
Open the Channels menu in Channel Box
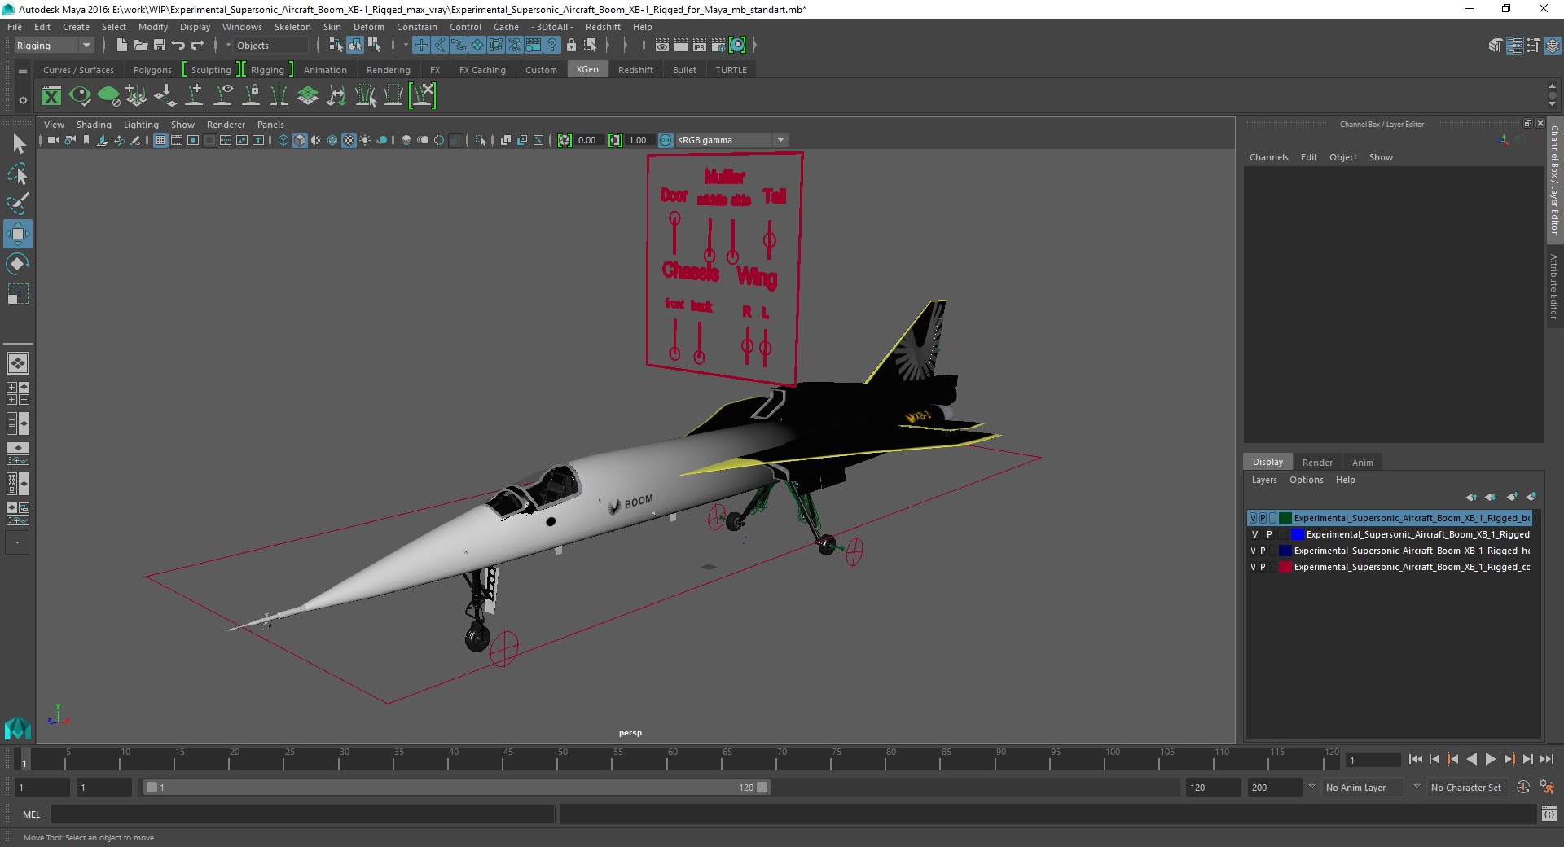[x=1269, y=157]
